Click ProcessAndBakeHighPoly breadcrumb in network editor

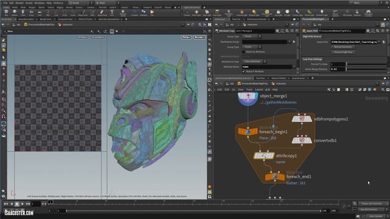click(x=253, y=84)
